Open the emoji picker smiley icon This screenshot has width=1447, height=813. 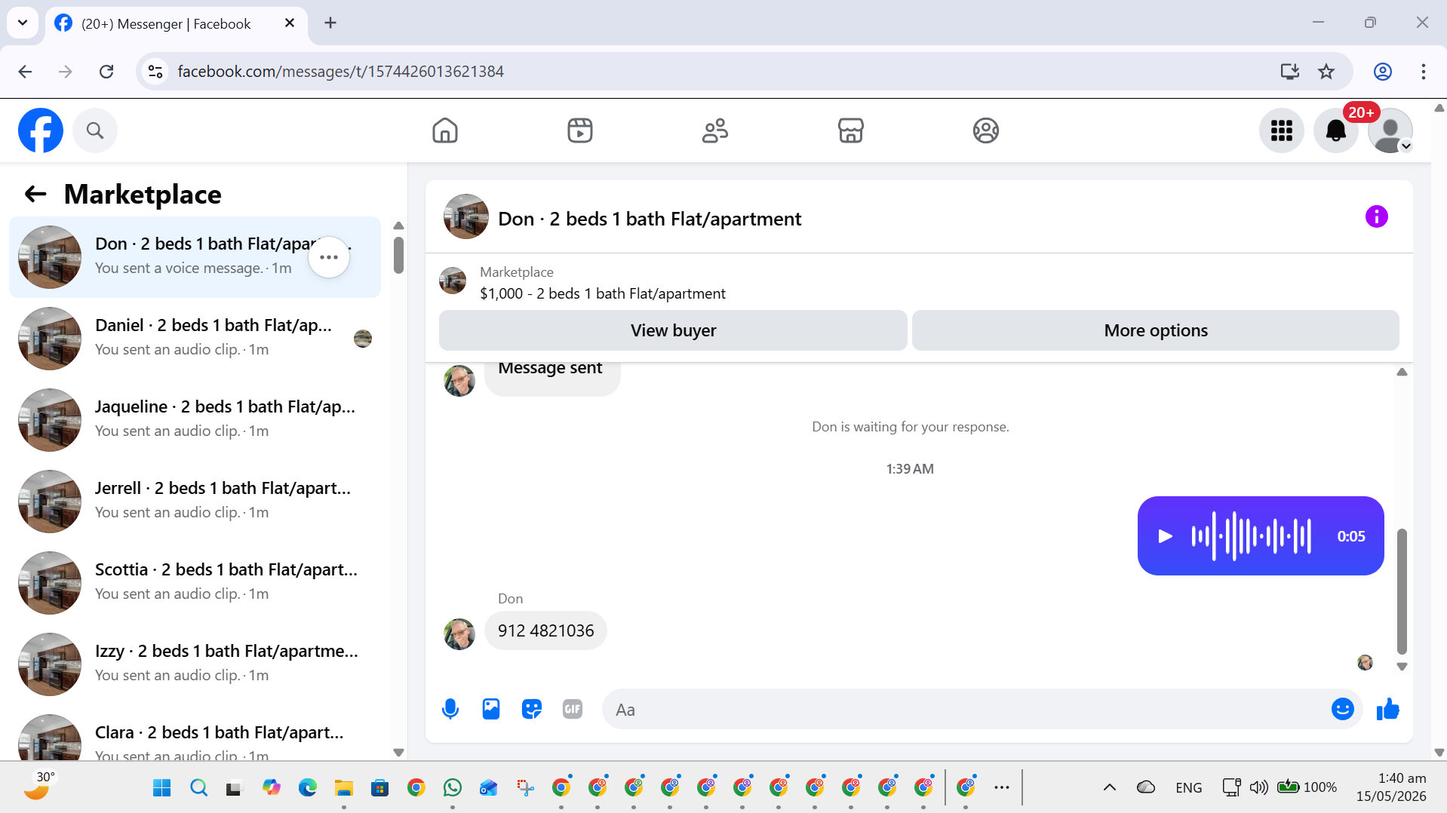click(1343, 709)
